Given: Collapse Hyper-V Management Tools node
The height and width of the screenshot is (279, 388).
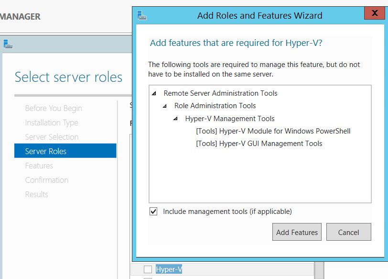Looking at the screenshot, I should click(176, 119).
